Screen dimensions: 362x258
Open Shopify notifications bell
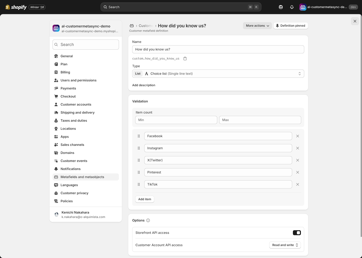[x=292, y=7]
